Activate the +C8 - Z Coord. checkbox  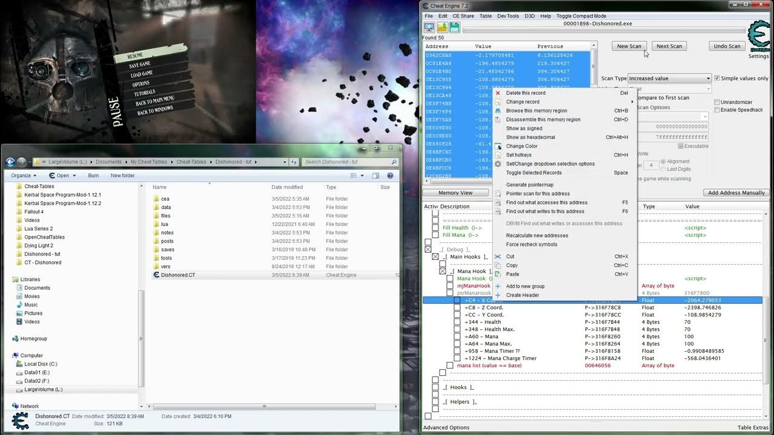(x=457, y=308)
